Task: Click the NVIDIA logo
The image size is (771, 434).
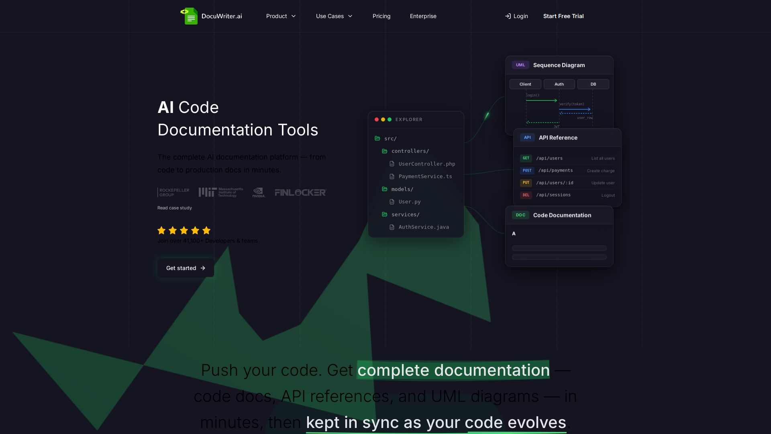Action: point(258,192)
